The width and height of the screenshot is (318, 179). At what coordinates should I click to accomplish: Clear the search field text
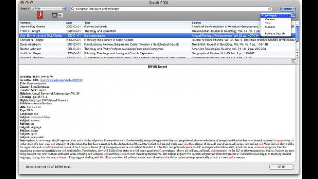click(x=269, y=9)
